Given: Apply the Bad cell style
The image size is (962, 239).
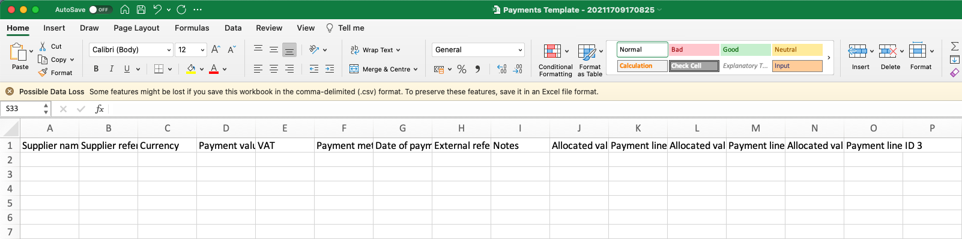Looking at the screenshot, I should (694, 50).
